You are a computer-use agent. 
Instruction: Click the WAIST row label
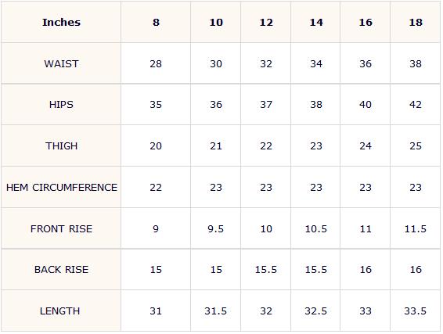coord(61,64)
